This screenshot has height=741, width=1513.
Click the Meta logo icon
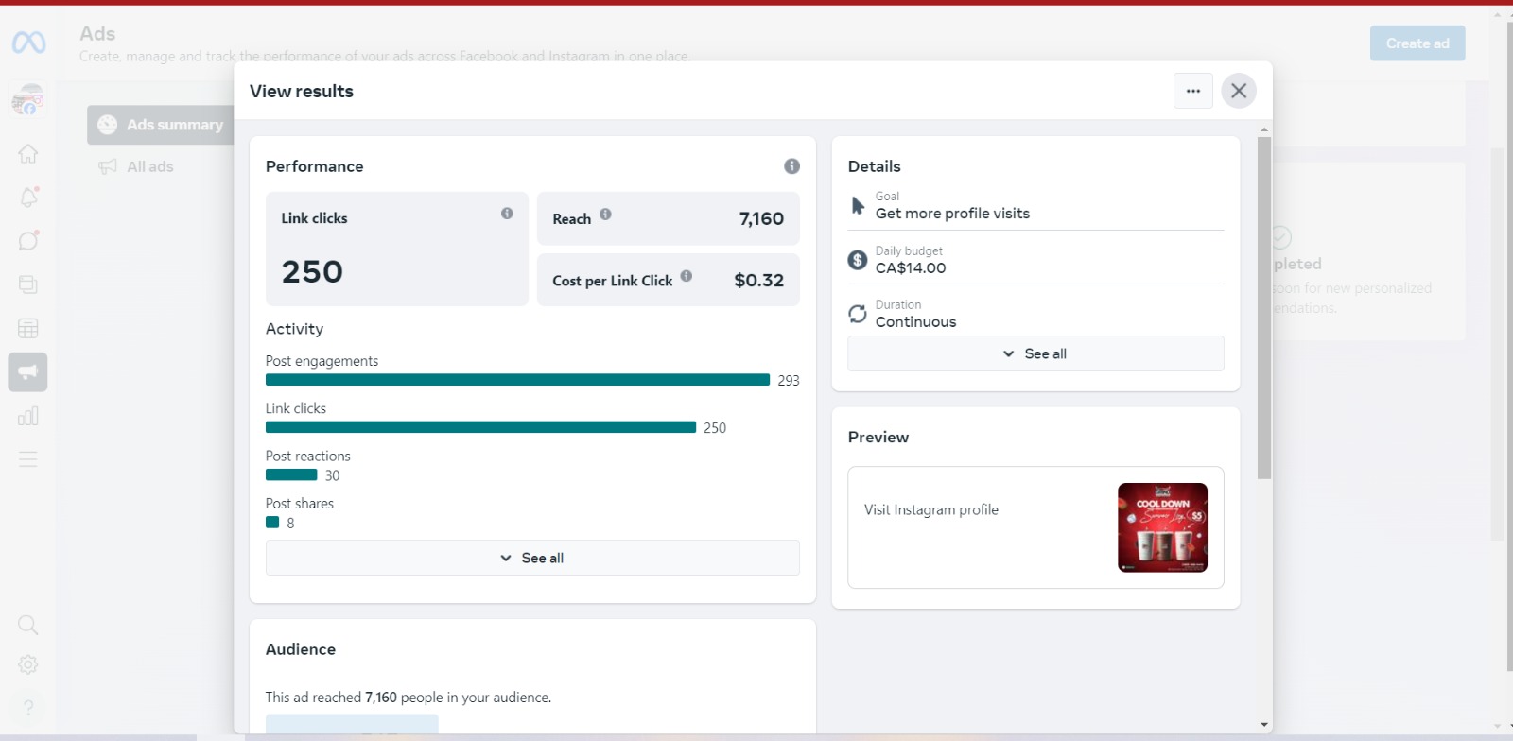click(28, 43)
